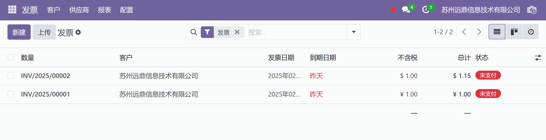Go to next page with right chevron
This screenshot has height=140, width=546.
[479, 32]
